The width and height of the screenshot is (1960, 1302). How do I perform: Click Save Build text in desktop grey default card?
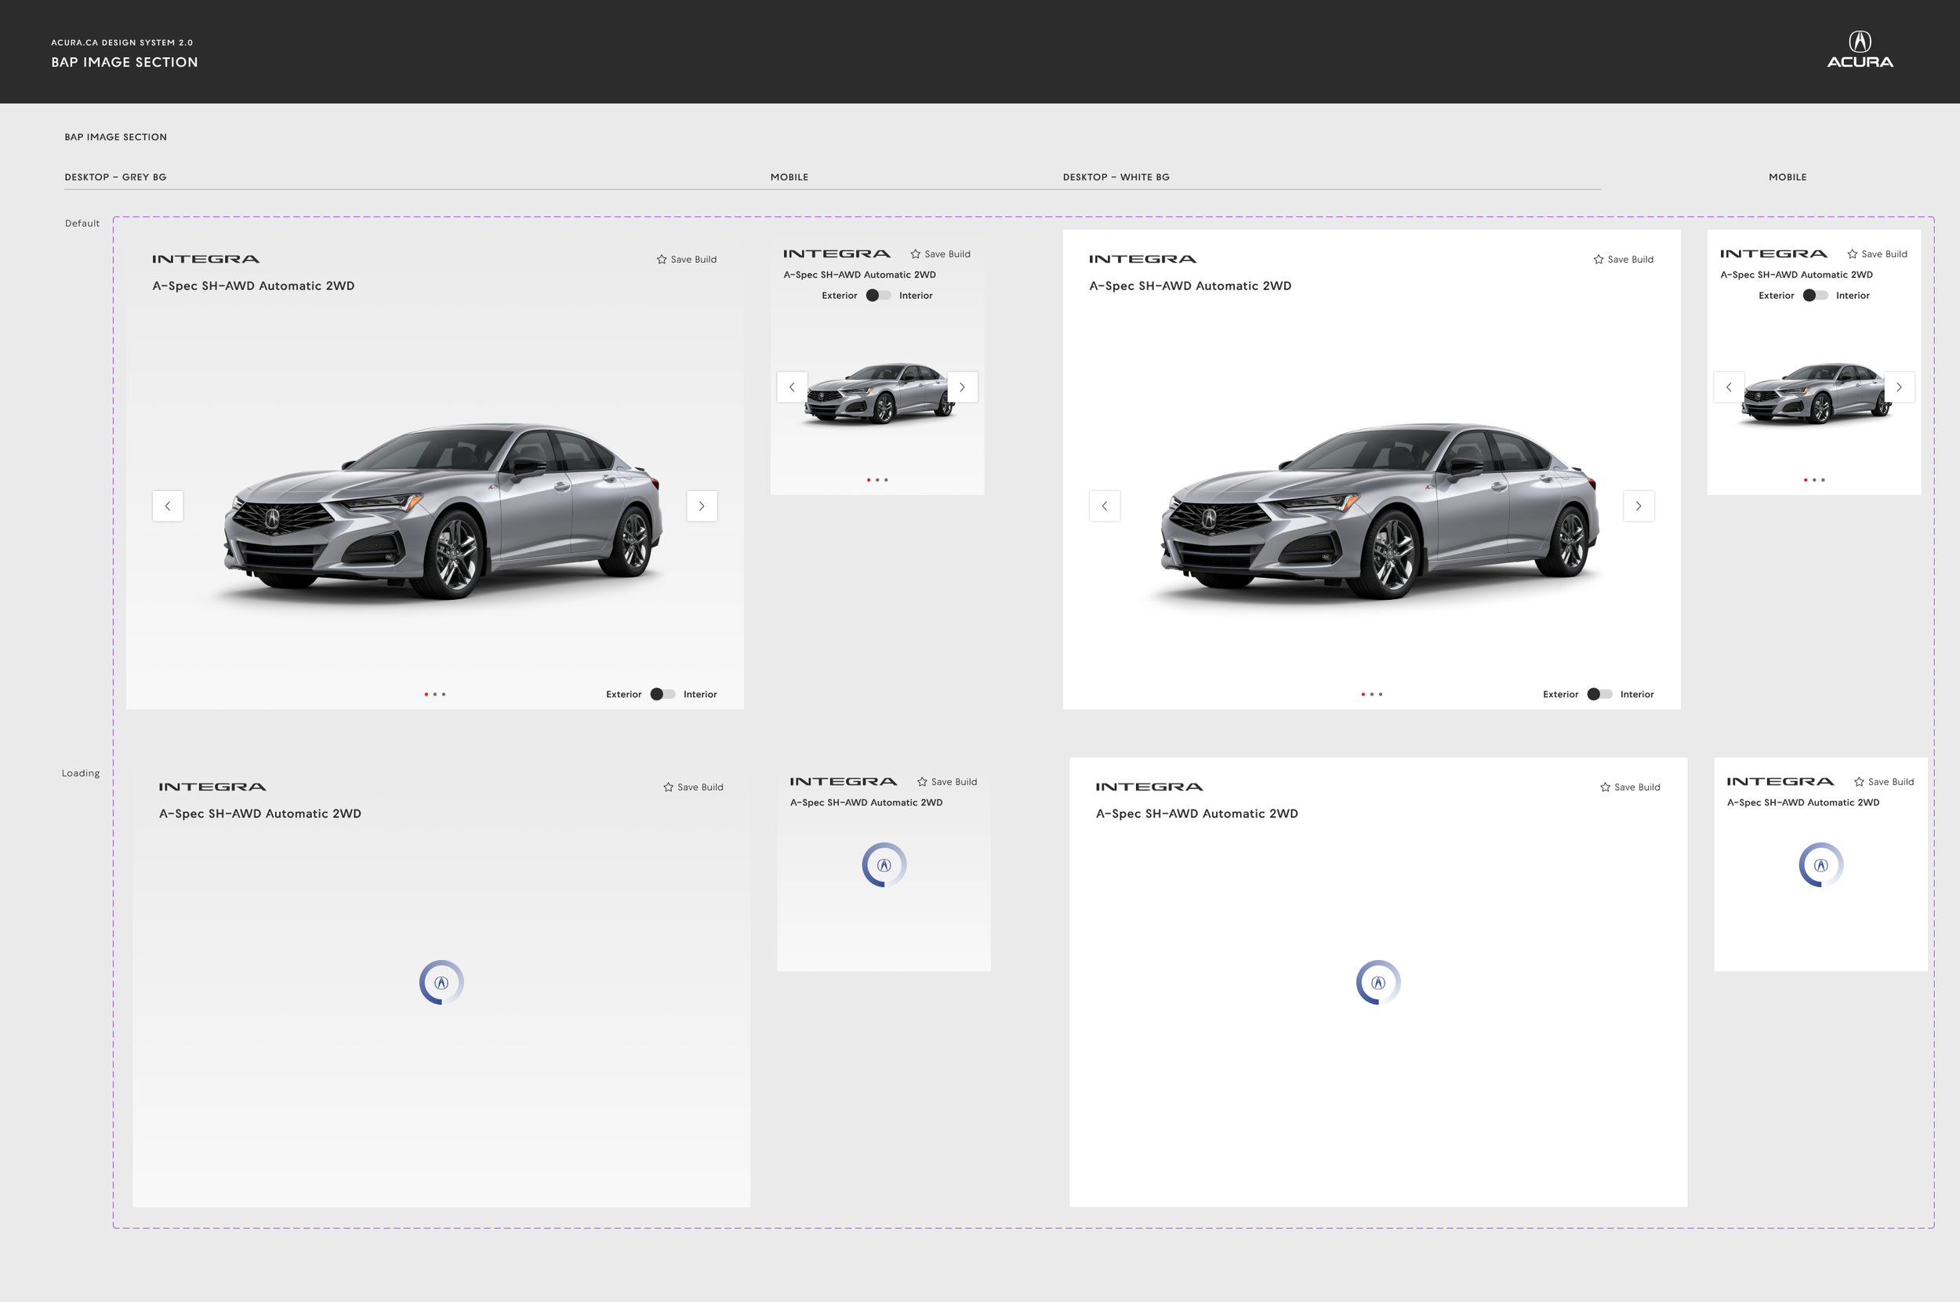coord(694,259)
